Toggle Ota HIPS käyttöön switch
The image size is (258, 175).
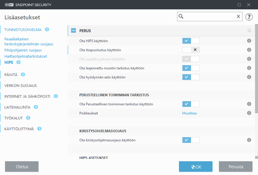pos(191,41)
